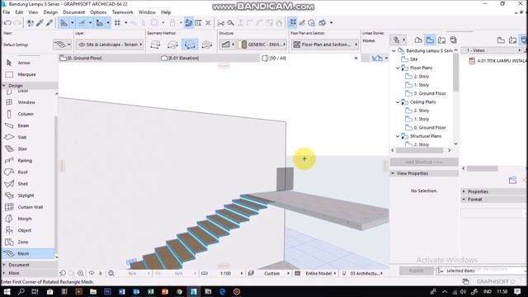Open 0. Ground Floor under Floor Plans

coord(430,93)
